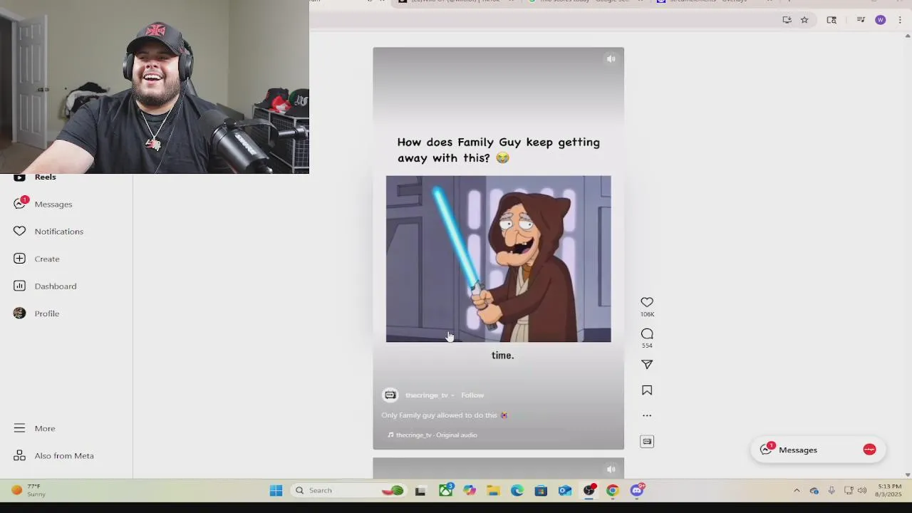
Task: Click the install app icon in address bar
Action: (787, 20)
